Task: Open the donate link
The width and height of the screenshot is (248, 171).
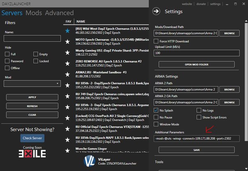Action: pyautogui.click(x=201, y=4)
